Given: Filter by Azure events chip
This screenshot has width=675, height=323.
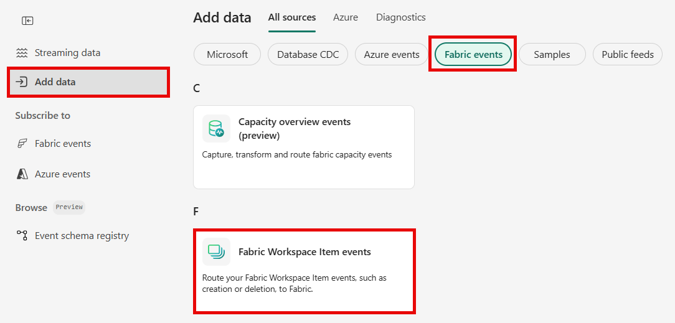Looking at the screenshot, I should (392, 55).
